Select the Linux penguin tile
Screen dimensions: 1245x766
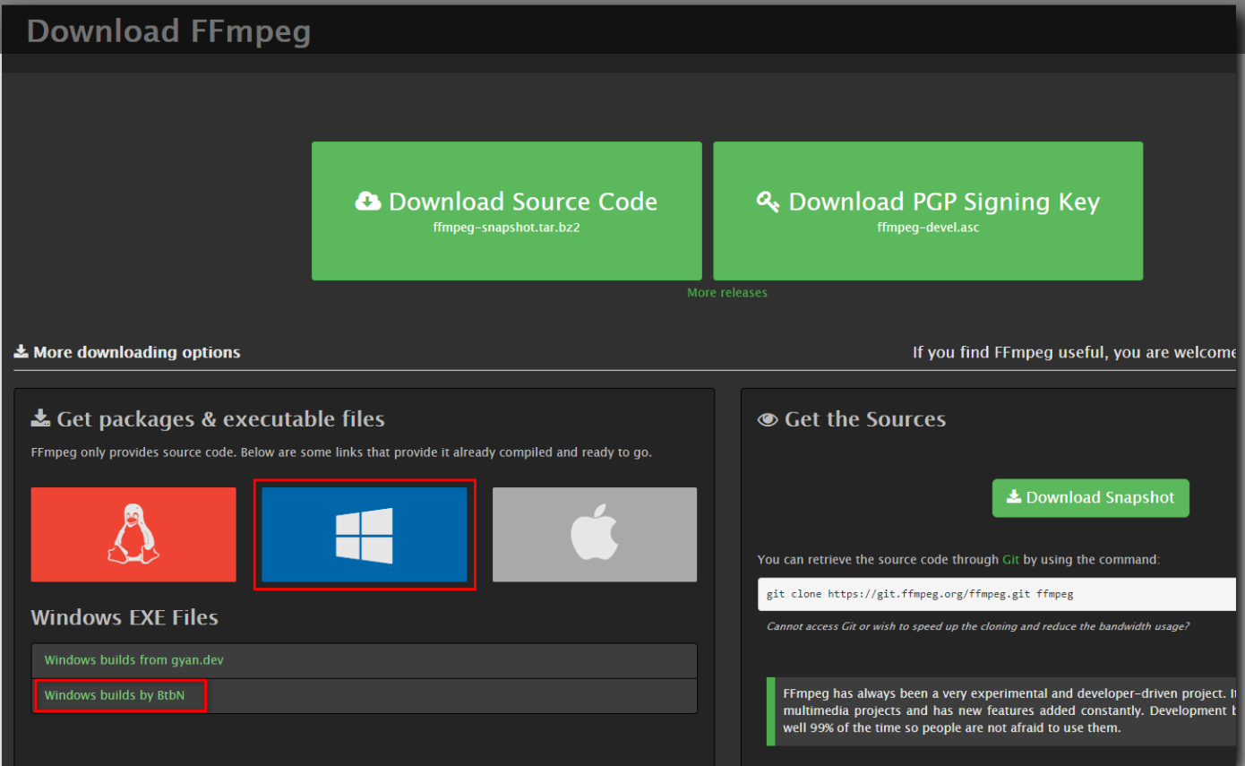coord(133,535)
